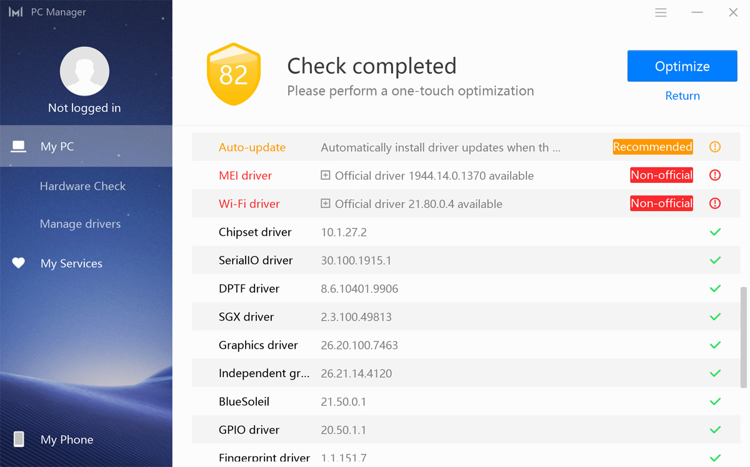
Task: Go to Manage drivers section
Action: pyautogui.click(x=80, y=224)
